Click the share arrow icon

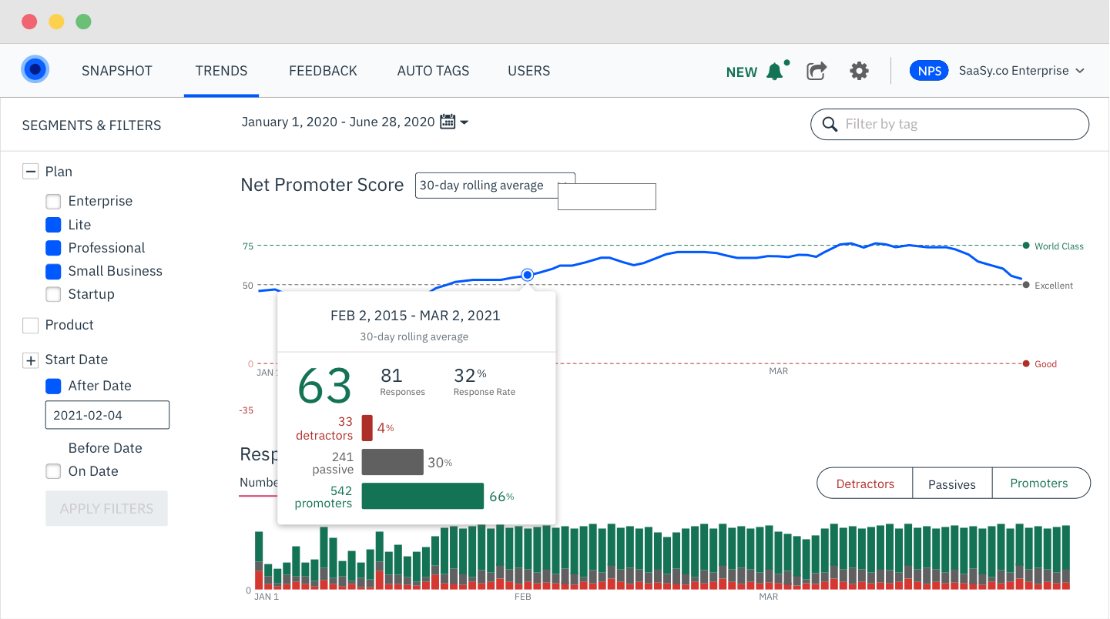pos(817,71)
